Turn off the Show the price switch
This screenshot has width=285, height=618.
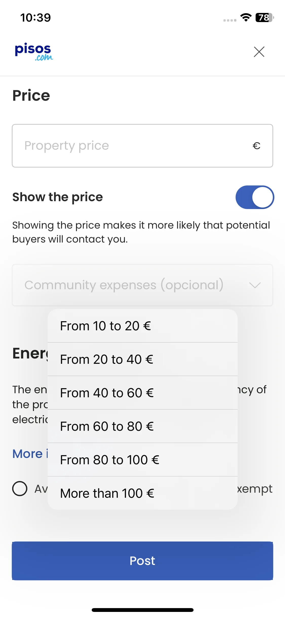point(255,197)
